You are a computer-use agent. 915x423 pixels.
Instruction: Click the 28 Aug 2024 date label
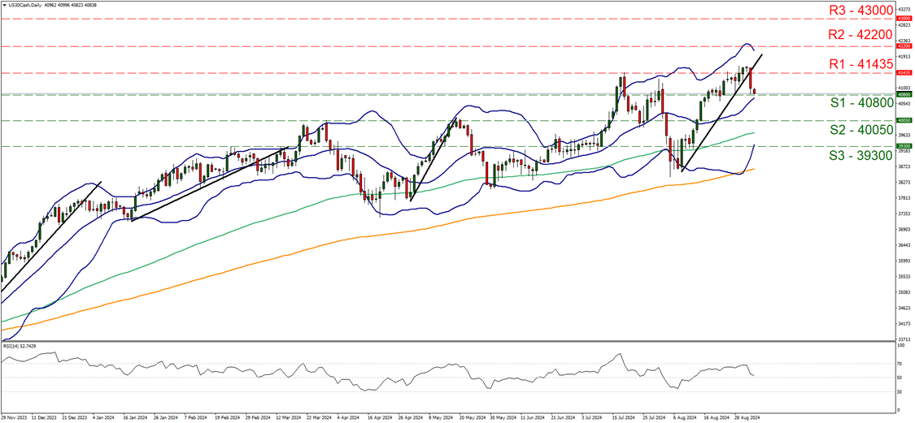coord(745,418)
